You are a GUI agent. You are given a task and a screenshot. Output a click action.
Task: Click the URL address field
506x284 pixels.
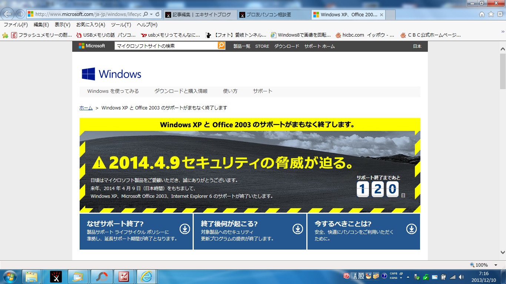(88, 14)
